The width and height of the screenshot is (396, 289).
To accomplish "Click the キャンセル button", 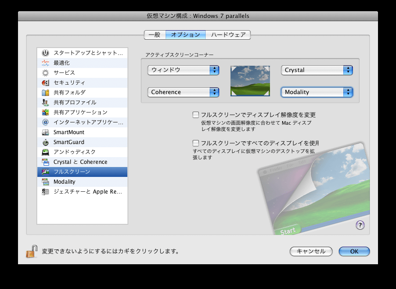I will 311,251.
